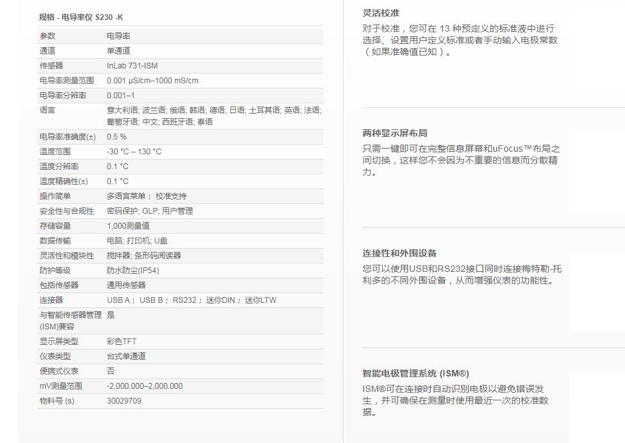
Task: Click the '灵活校准' heading
Action: pyautogui.click(x=381, y=13)
